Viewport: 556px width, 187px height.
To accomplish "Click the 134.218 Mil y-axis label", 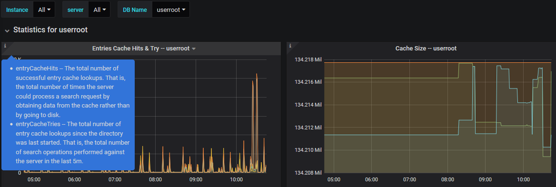I will point(308,59).
